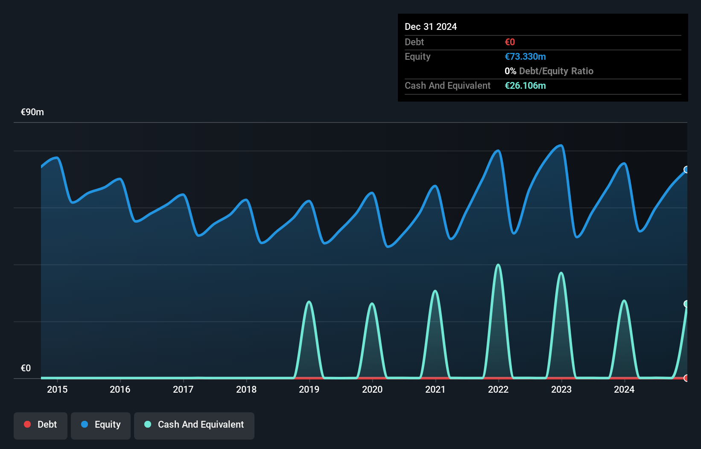
Task: Click the 2020 x-axis label
Action: point(372,389)
